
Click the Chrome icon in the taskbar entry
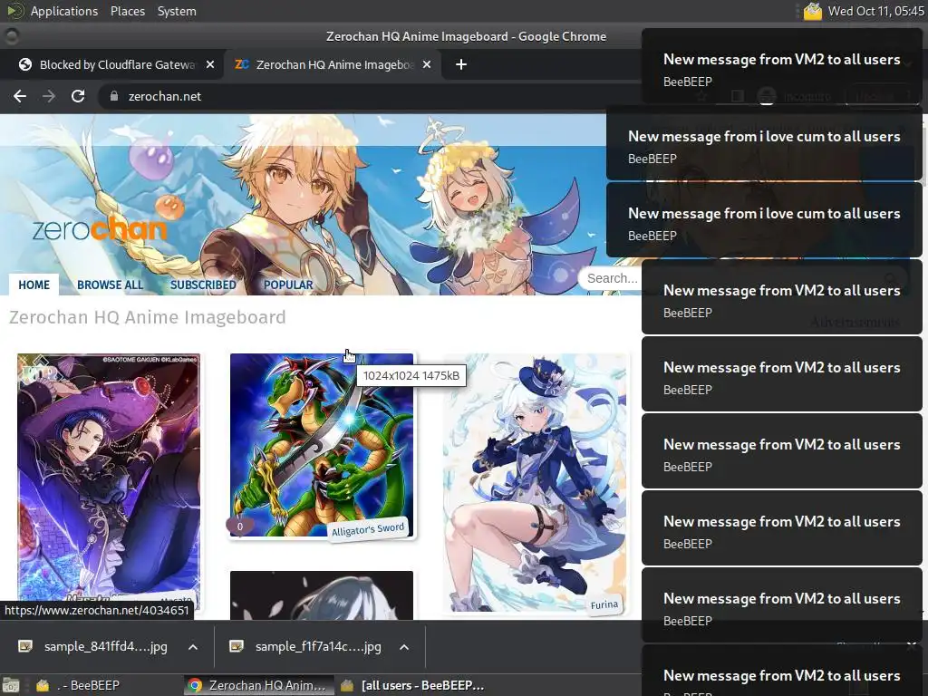[x=194, y=685]
